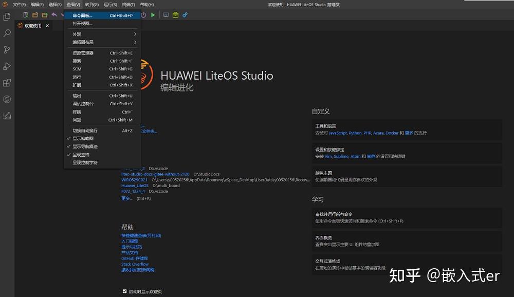Click the LiteOS logo in title bar
514x297 pixels.
pos(5,4)
